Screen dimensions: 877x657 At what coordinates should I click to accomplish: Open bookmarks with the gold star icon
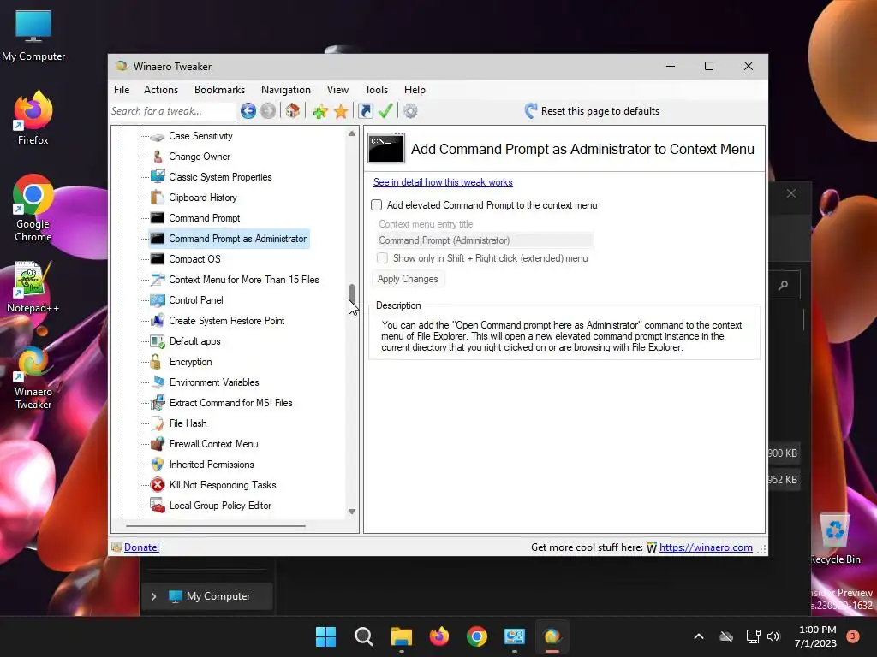pos(341,111)
